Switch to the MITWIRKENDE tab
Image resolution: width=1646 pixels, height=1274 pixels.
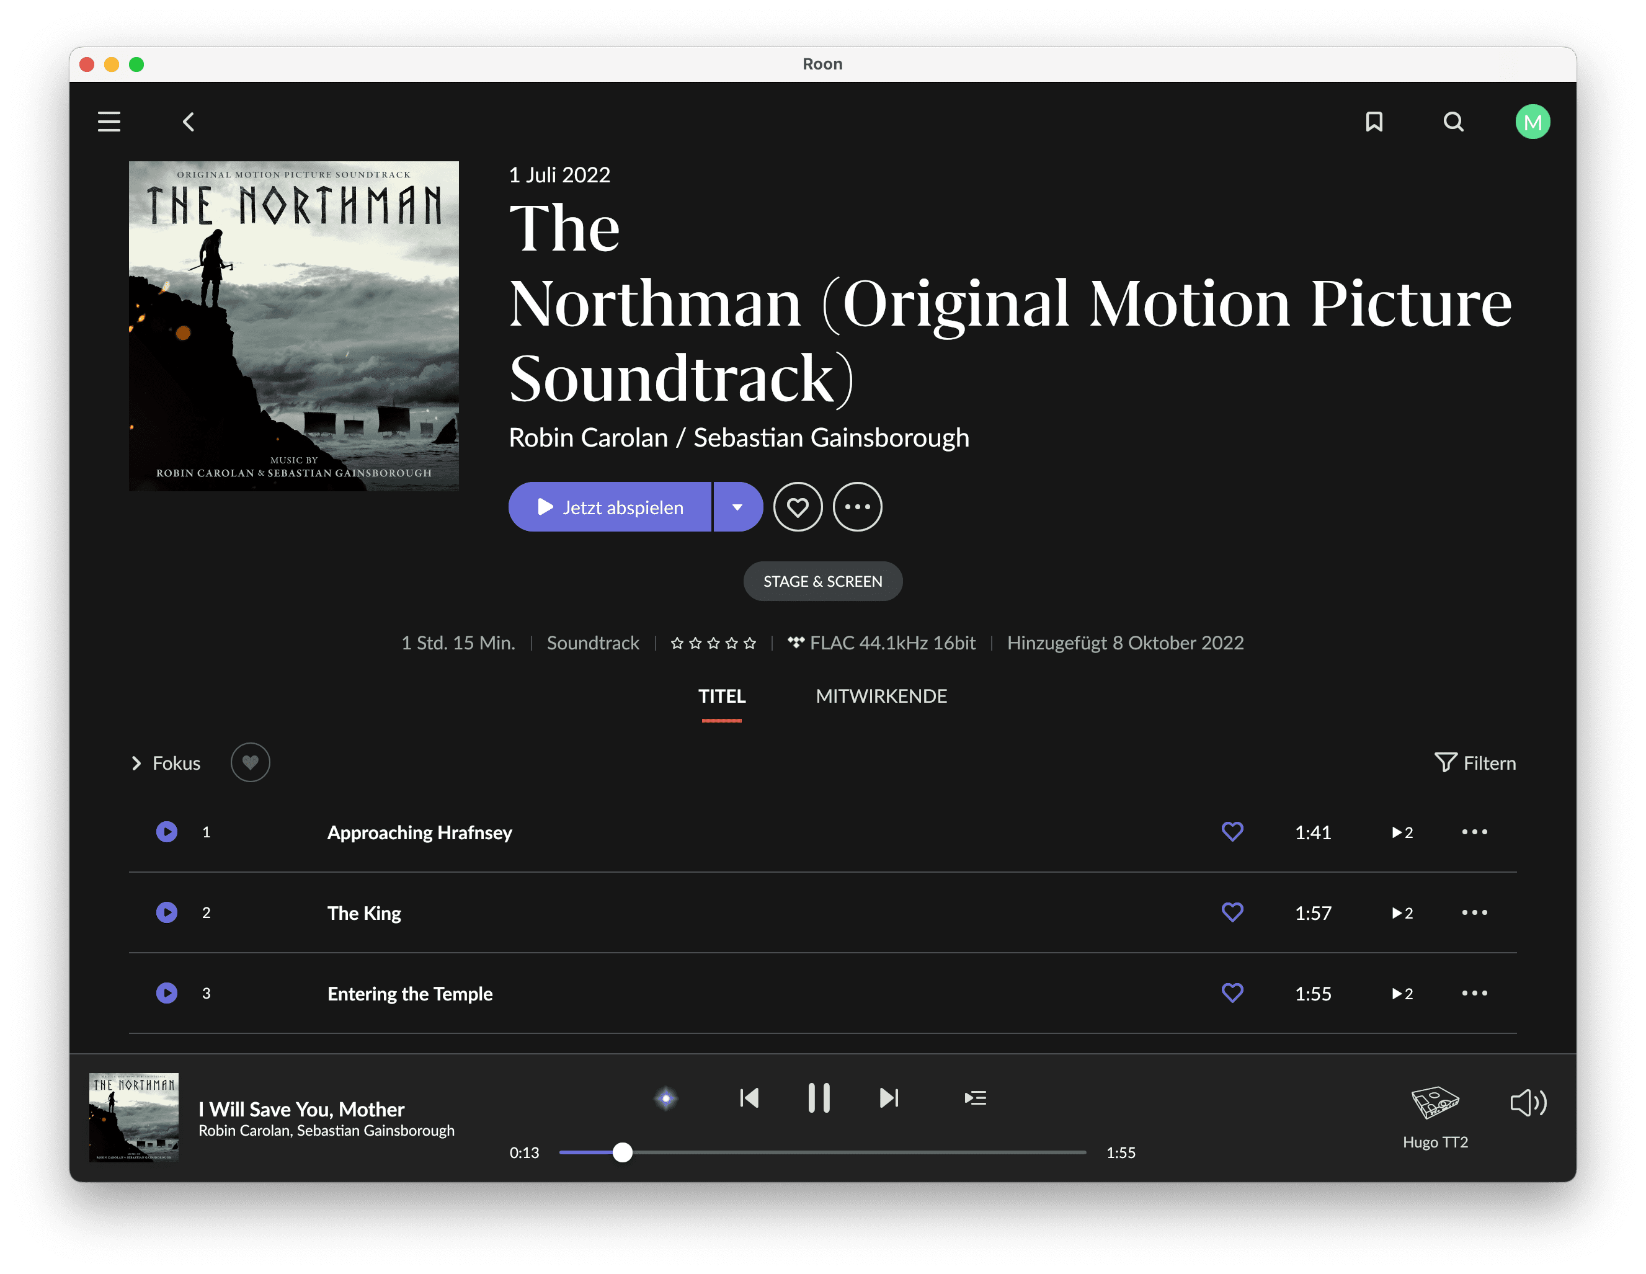tap(881, 696)
